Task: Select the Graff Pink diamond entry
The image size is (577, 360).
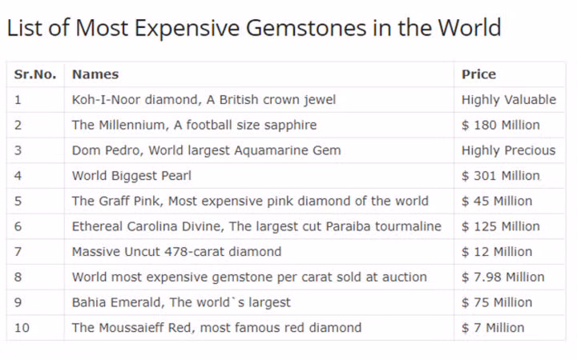Action: [x=250, y=201]
